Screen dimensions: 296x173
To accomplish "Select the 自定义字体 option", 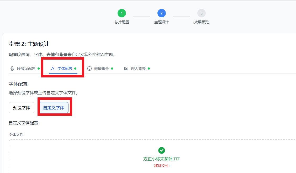I will pyautogui.click(x=54, y=108).
